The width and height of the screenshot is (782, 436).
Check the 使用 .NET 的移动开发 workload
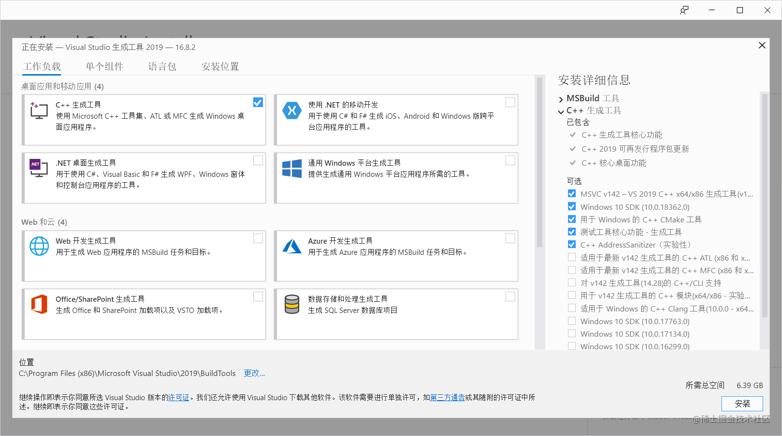510,102
